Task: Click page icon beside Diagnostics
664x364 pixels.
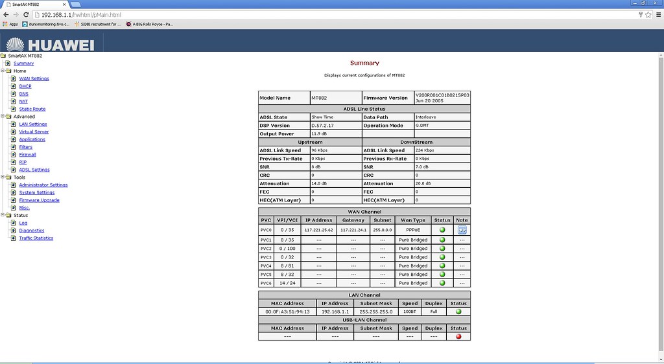Action: tap(14, 231)
